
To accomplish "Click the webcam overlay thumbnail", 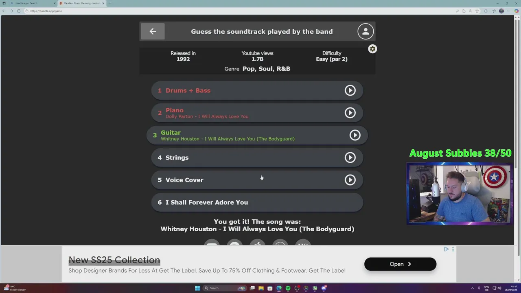I will [460, 194].
